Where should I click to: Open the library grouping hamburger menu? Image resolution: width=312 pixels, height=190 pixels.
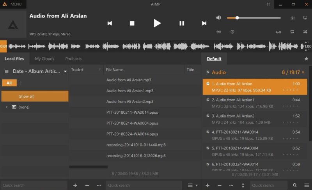click(x=7, y=71)
